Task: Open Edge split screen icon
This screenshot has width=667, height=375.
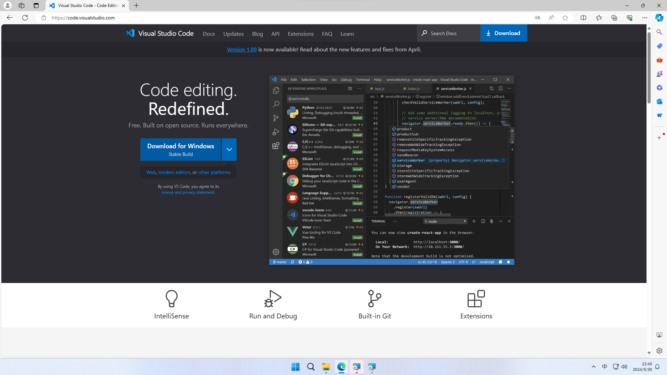Action: (583, 18)
